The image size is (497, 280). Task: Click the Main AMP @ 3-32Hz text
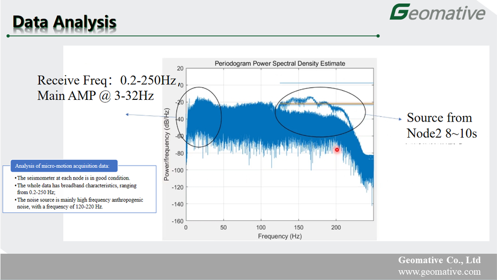(x=95, y=96)
